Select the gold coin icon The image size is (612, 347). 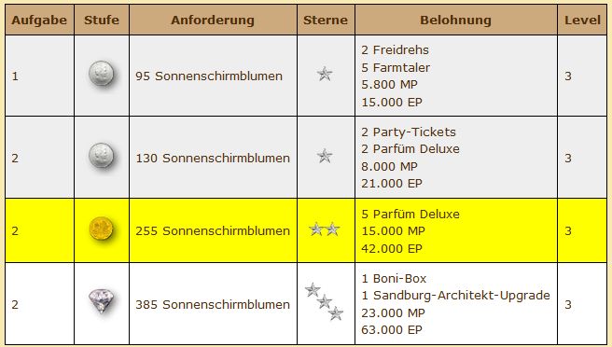coord(101,229)
